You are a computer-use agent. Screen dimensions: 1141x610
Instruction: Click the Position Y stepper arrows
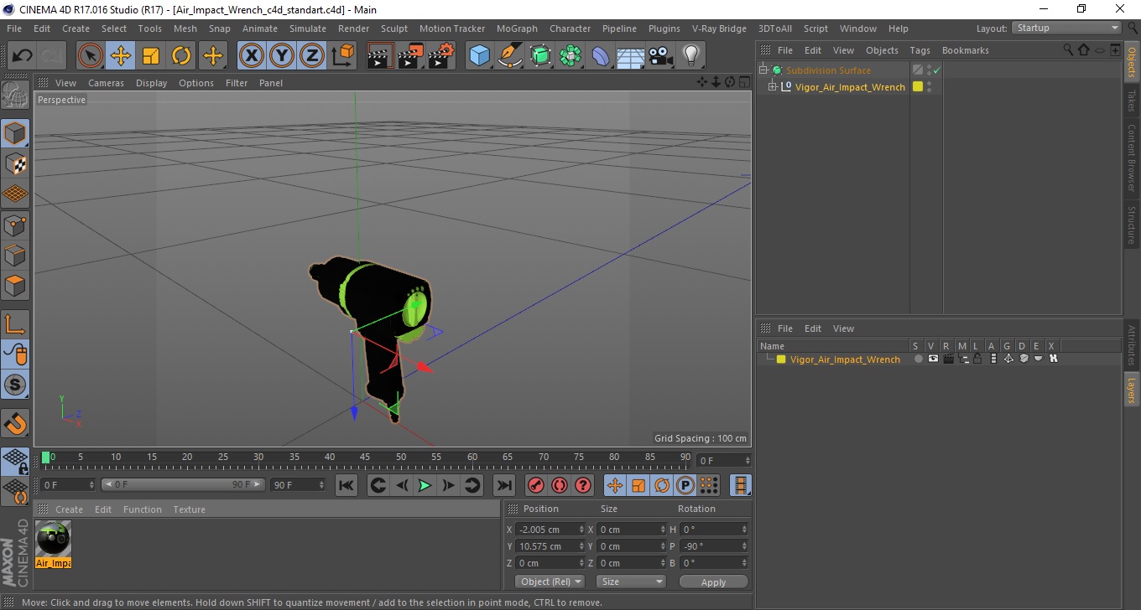(x=581, y=546)
